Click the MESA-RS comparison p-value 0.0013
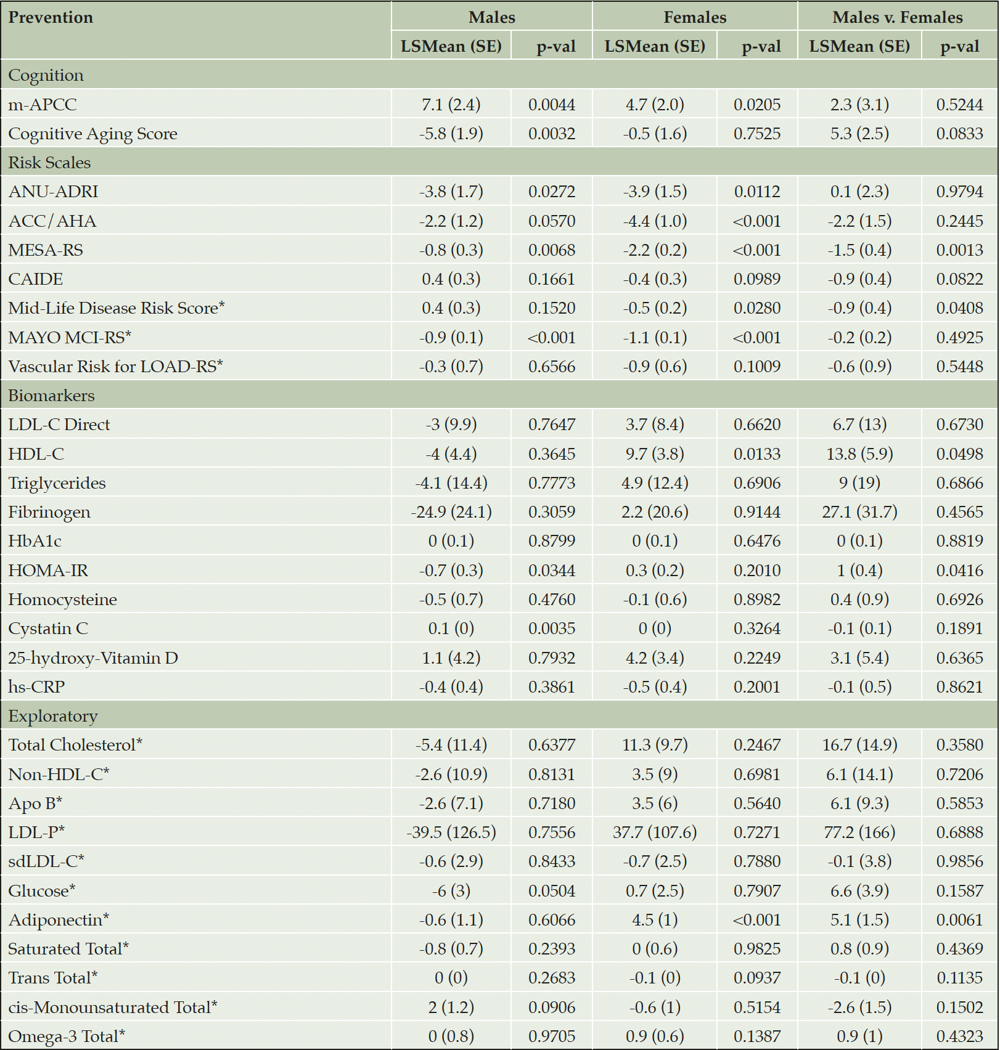 click(959, 250)
